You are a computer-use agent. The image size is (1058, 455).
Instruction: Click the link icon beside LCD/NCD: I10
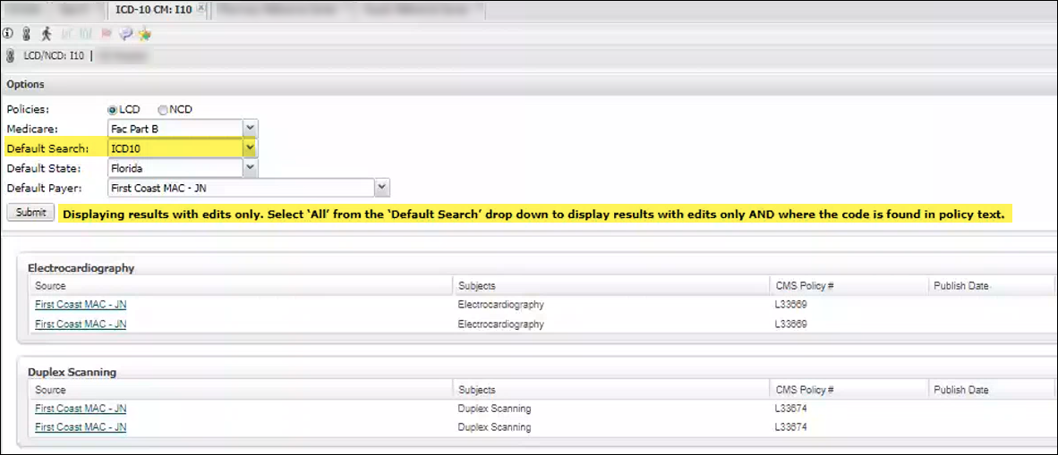click(x=10, y=55)
